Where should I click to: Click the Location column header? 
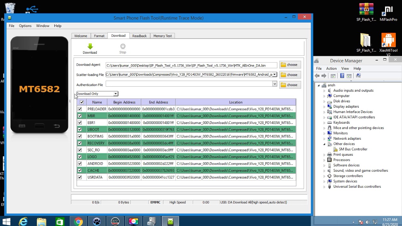pyautogui.click(x=236, y=102)
